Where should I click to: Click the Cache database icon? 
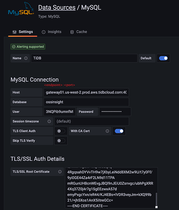72,32
